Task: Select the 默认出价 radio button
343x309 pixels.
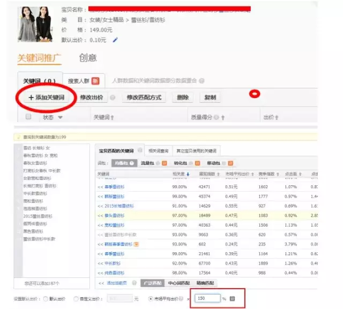Action: [x=46, y=299]
